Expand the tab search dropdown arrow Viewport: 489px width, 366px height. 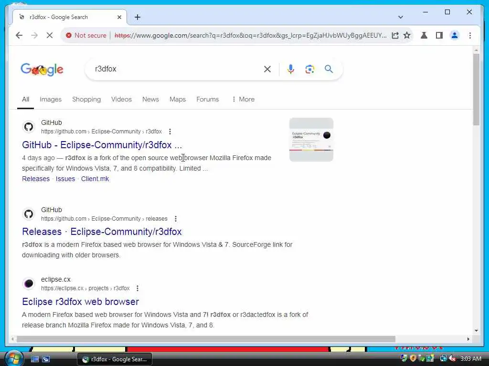(401, 17)
